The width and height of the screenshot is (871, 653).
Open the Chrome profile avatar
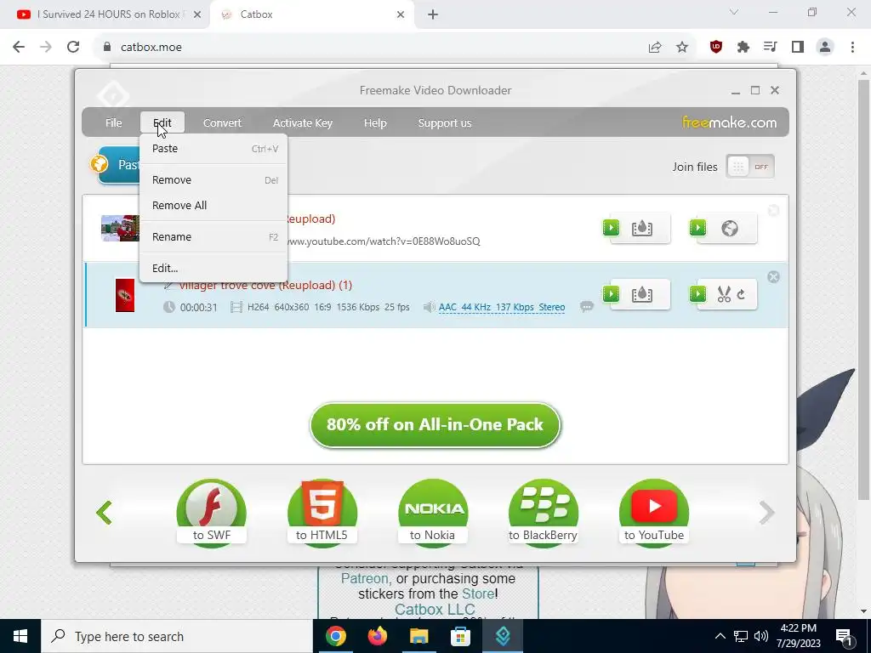[825, 48]
